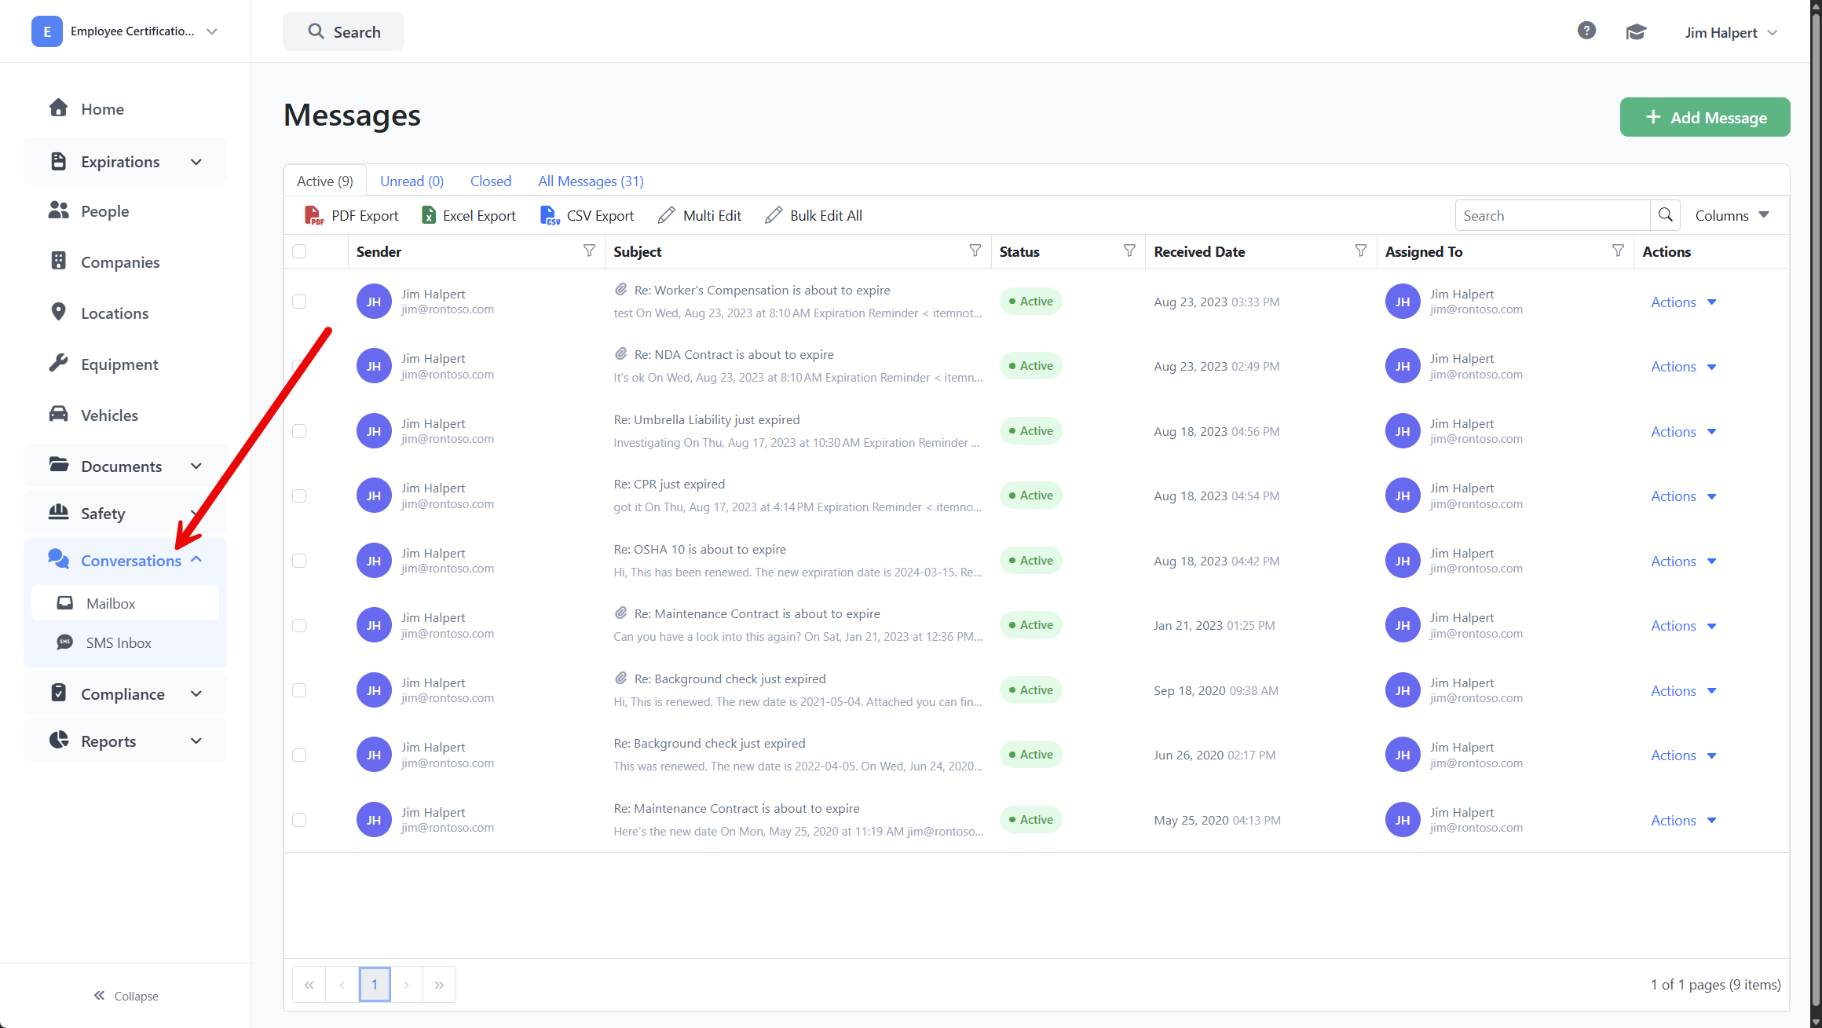Open the graduation cap training icon
This screenshot has width=1822, height=1028.
coord(1636,32)
